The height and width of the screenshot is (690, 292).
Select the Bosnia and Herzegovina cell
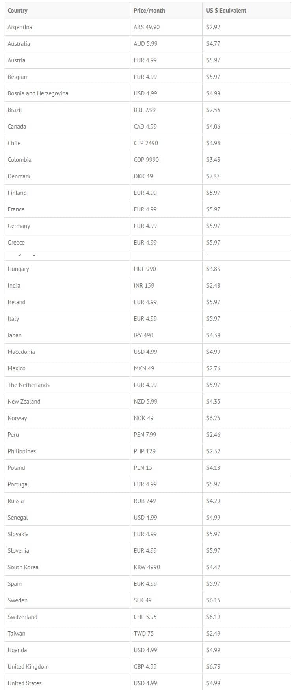[67, 93]
